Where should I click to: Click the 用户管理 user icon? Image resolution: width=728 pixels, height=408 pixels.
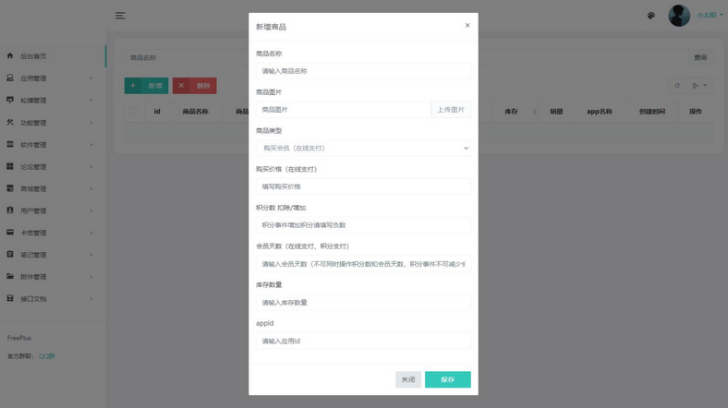pyautogui.click(x=10, y=210)
